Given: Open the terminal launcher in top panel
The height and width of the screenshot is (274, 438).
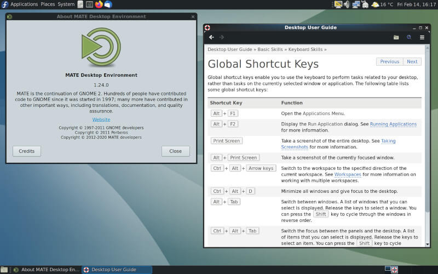Looking at the screenshot, I should click(89, 4).
